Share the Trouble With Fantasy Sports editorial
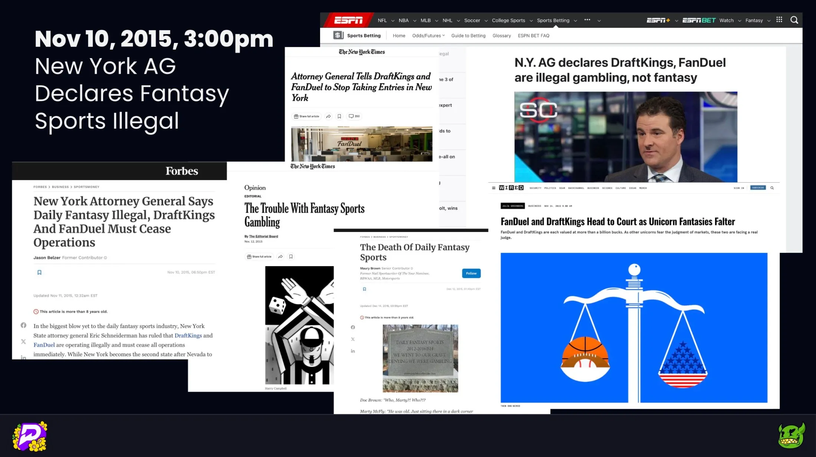 coord(280,256)
